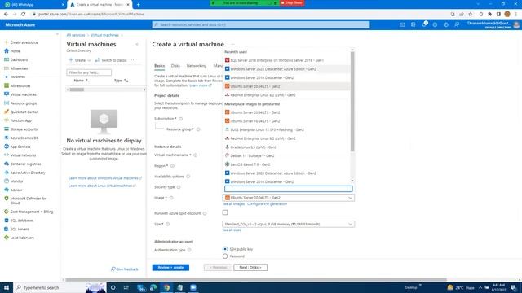Open All resources in sidebar
The width and height of the screenshot is (522, 293).
(x=17, y=85)
